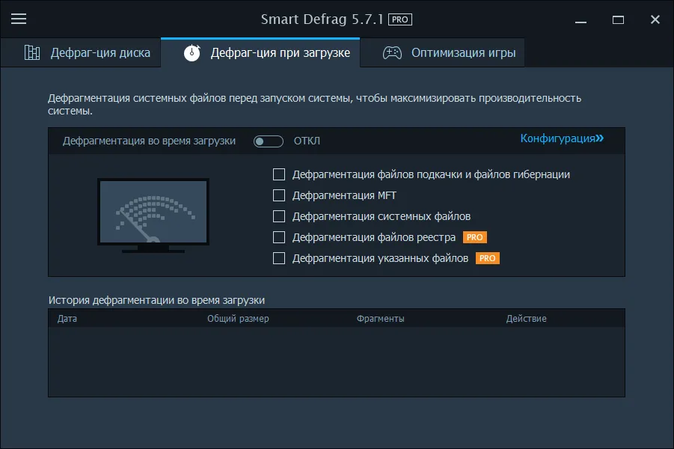Click the disk defrag grid icon
The width and height of the screenshot is (674, 449).
[32, 52]
